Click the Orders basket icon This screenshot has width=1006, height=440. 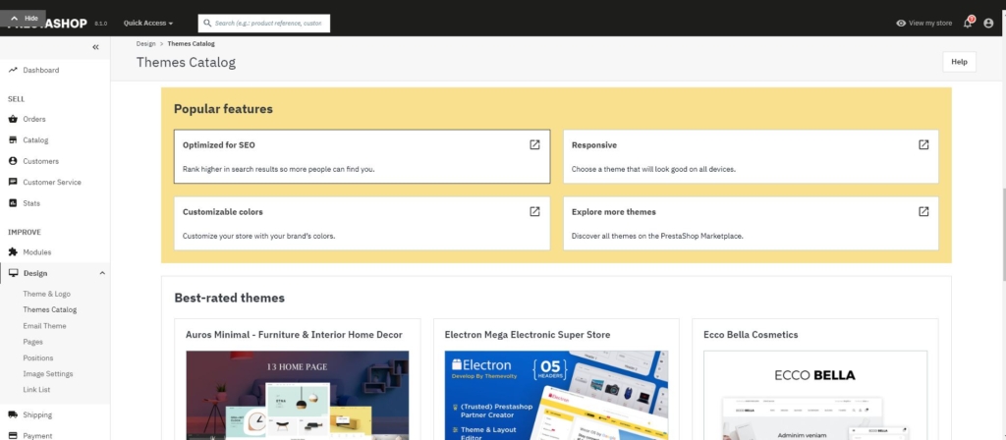12,119
